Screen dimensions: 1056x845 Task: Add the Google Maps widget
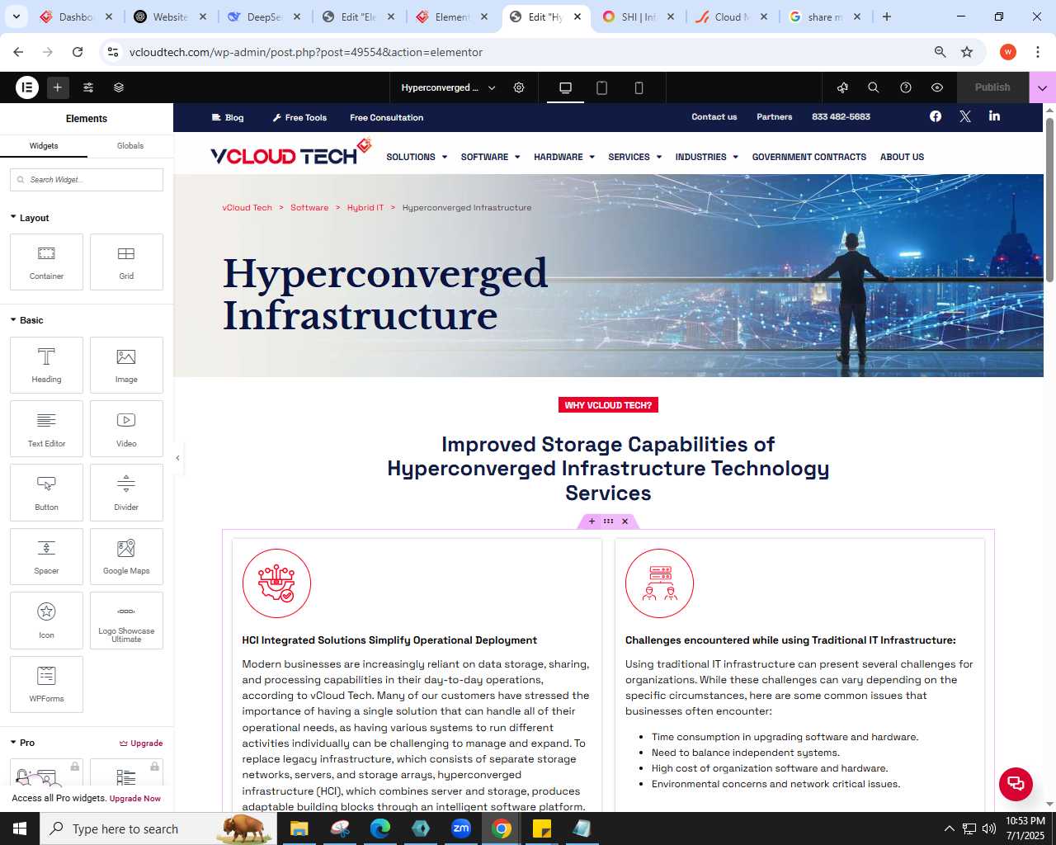point(126,556)
